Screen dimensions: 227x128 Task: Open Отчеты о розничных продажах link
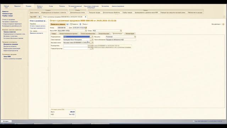pos(13,59)
